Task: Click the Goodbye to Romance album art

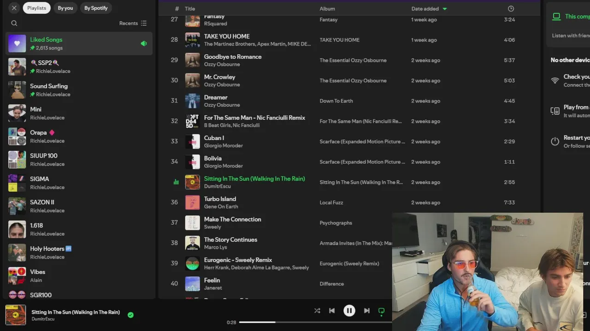Action: pos(193,60)
